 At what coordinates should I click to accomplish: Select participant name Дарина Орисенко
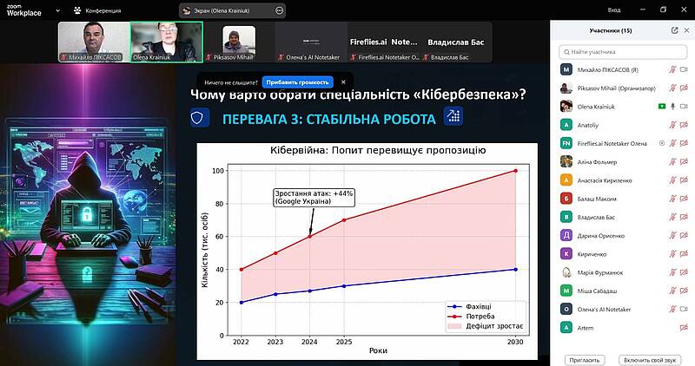point(600,235)
